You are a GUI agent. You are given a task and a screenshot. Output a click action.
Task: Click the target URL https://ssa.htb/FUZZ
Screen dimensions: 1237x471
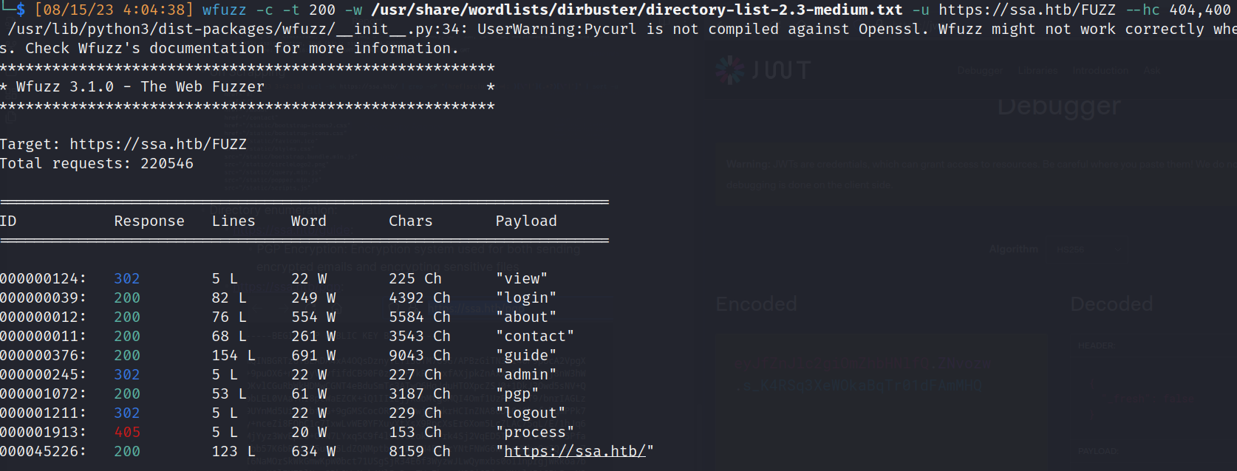tap(158, 144)
